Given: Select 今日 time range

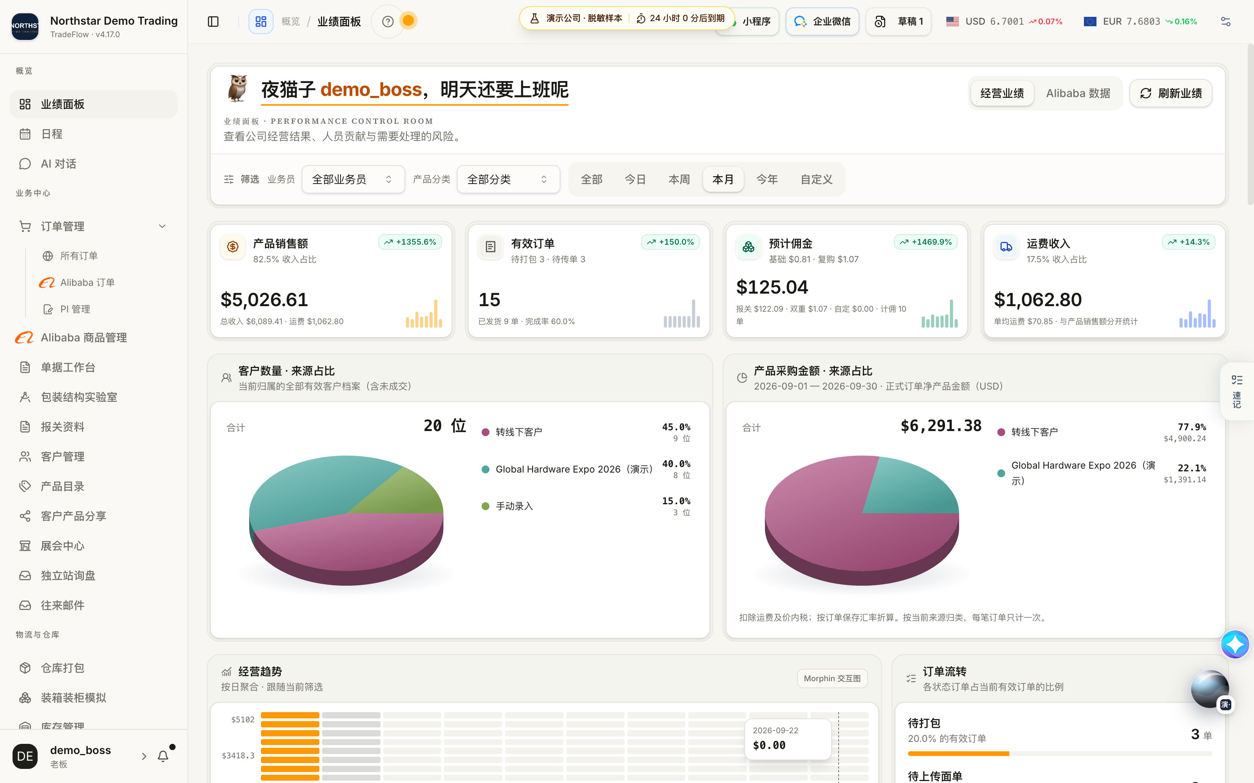Looking at the screenshot, I should [635, 179].
